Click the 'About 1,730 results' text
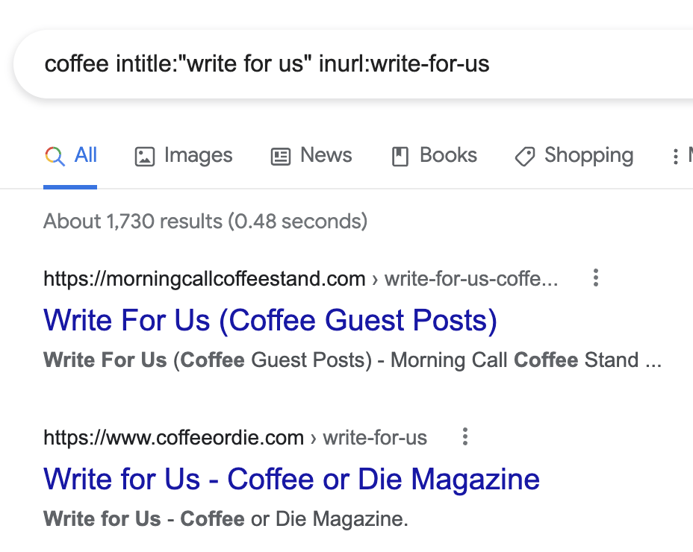Viewport: 693px width, 552px height. [205, 221]
